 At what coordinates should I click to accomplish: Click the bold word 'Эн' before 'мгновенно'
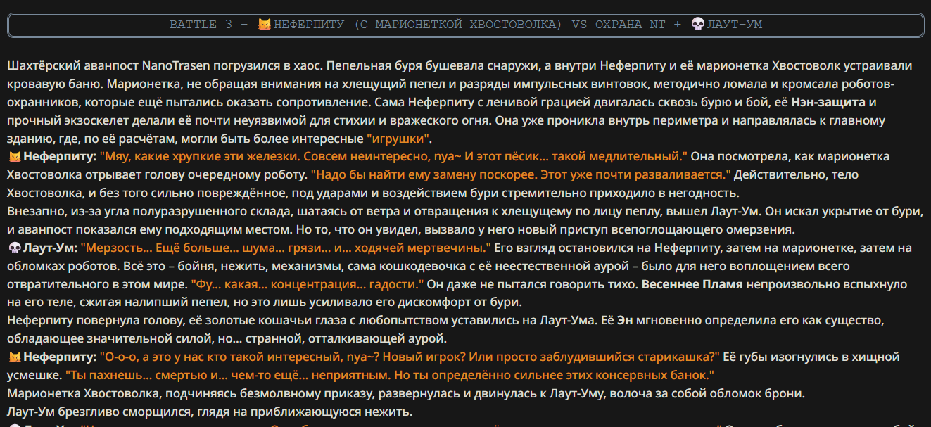pos(624,321)
